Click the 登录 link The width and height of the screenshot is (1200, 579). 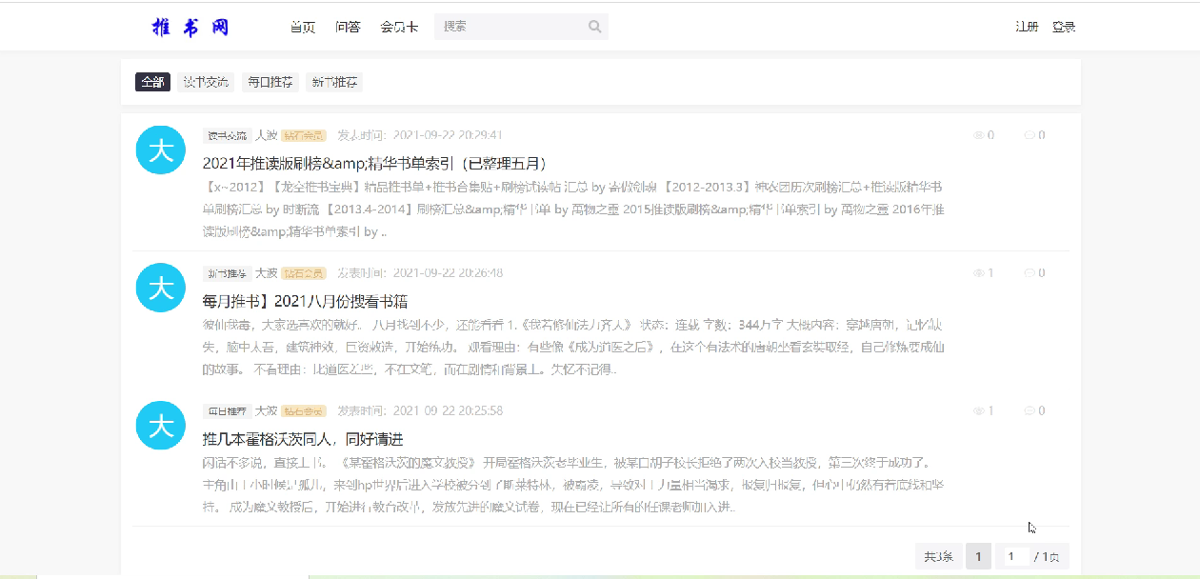click(1064, 27)
